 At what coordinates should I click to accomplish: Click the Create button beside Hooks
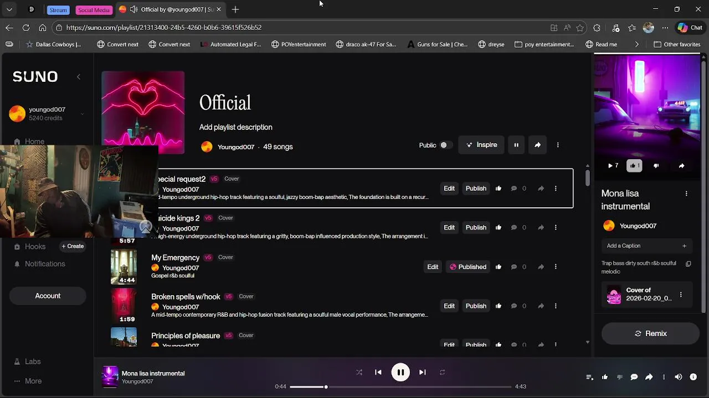coord(73,247)
